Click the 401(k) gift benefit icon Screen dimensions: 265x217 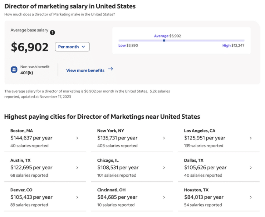(14, 69)
